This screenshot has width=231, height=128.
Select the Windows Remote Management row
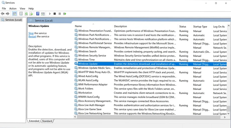pyautogui.click(x=150, y=47)
